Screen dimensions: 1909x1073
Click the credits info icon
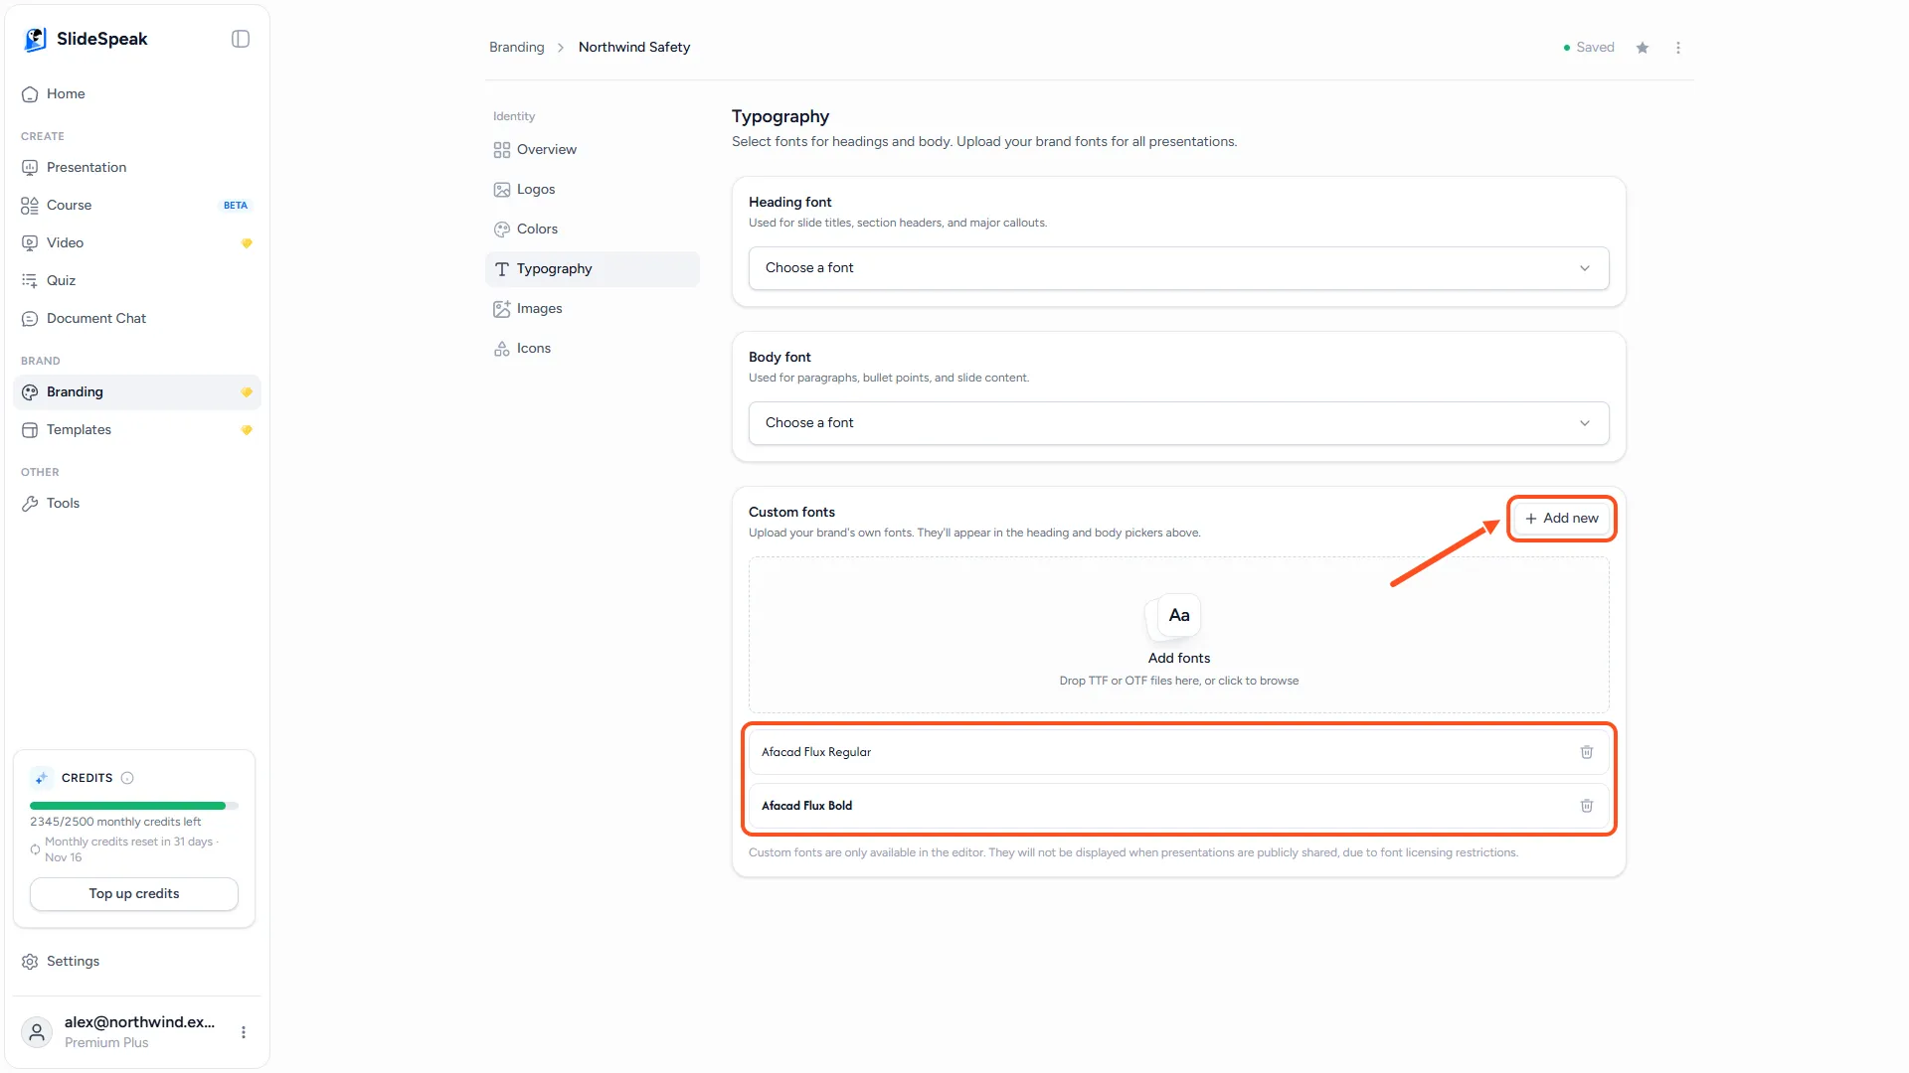(x=127, y=778)
